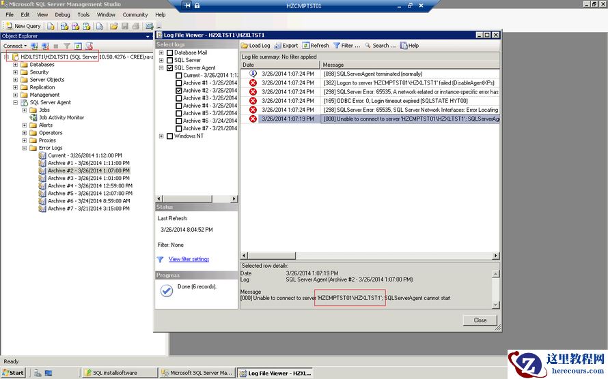
Task: Click the Open File folder icon
Action: pyautogui.click(x=113, y=26)
